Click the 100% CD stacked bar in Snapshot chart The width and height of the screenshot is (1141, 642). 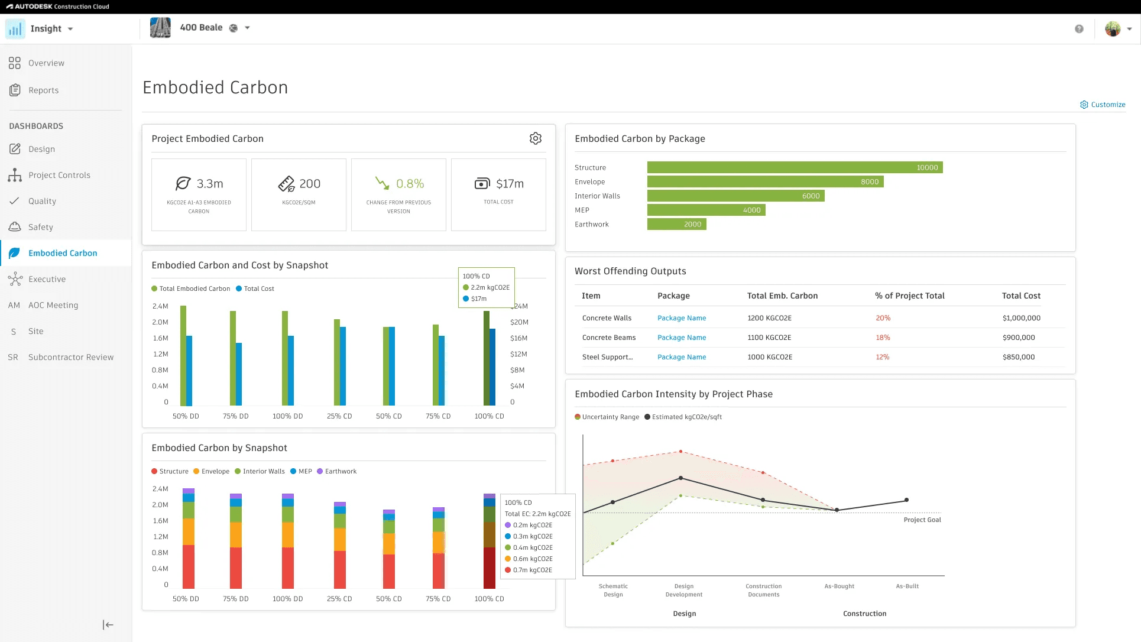(x=490, y=541)
